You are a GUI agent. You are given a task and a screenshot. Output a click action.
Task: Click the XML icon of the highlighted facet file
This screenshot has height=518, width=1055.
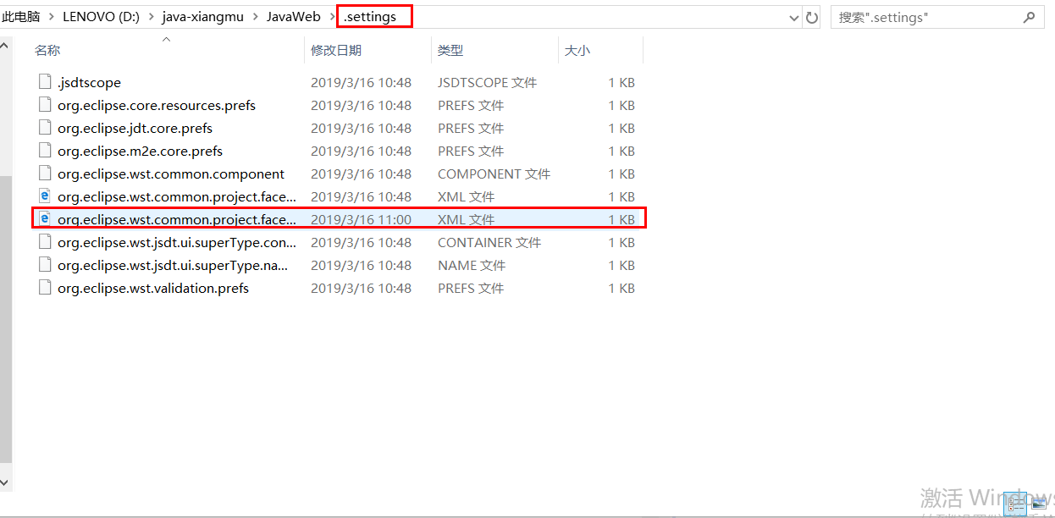(44, 218)
